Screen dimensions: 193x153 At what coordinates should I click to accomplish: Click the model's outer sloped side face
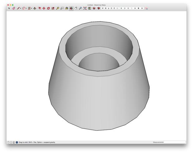coord(98,102)
